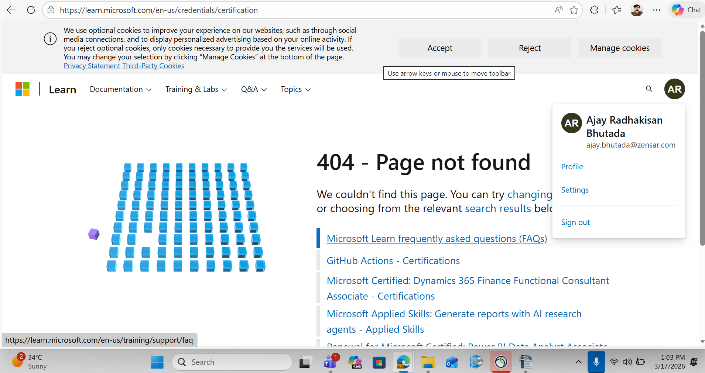This screenshot has width=705, height=373.
Task: Open Settings and more ellipsis menu
Action: point(656,10)
